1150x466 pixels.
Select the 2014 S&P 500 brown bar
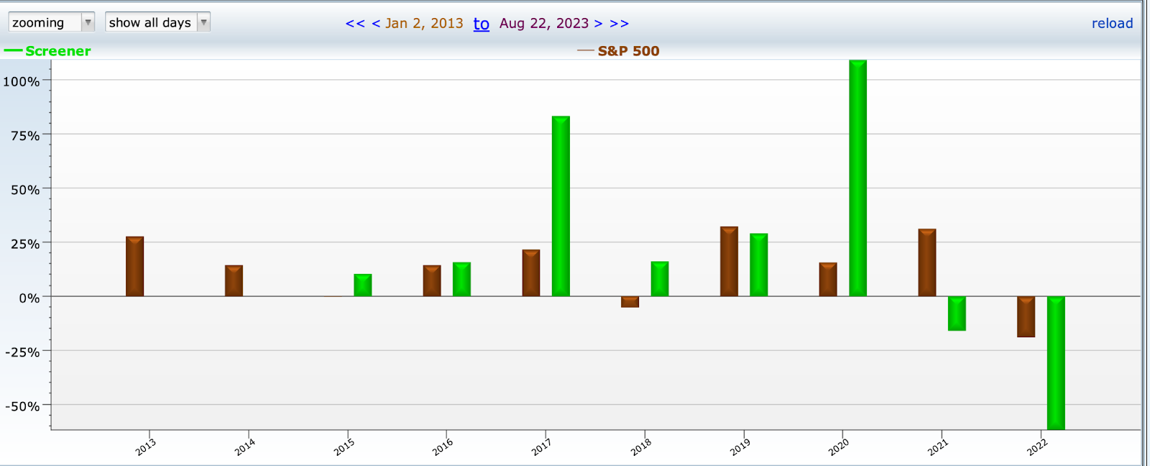click(x=234, y=280)
